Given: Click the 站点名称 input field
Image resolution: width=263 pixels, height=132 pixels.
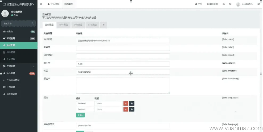Looking at the screenshot, I should (x=123, y=40).
